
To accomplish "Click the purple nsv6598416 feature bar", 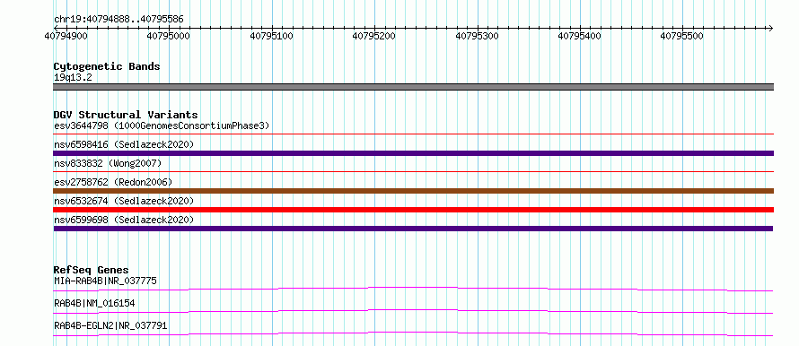I will [x=413, y=153].
